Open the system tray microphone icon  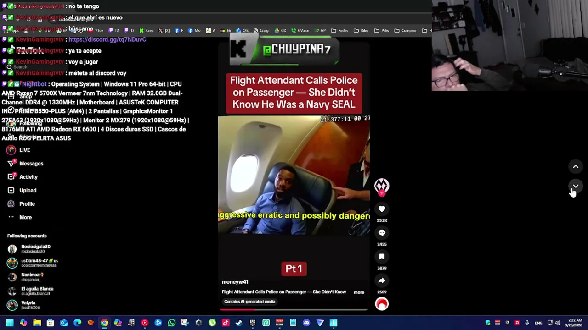(527, 323)
